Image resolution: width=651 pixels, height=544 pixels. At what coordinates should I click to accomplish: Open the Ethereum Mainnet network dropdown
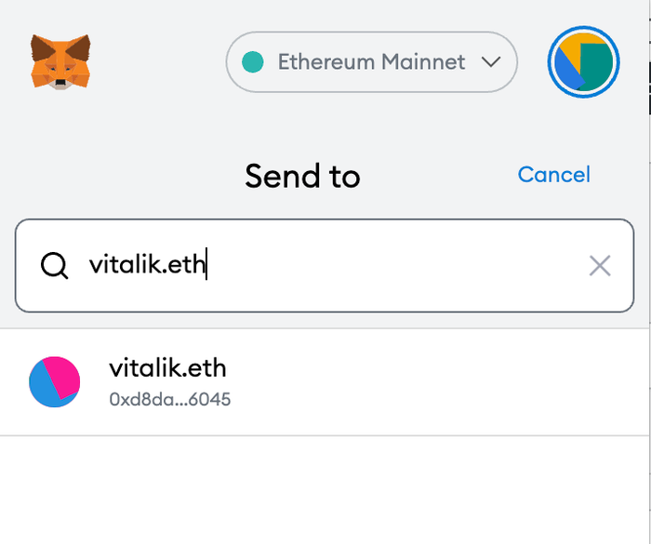[x=372, y=62]
